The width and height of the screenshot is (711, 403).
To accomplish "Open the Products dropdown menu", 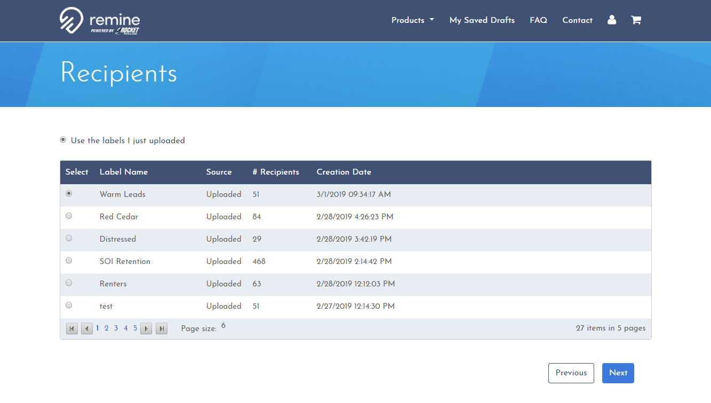I will tap(412, 20).
